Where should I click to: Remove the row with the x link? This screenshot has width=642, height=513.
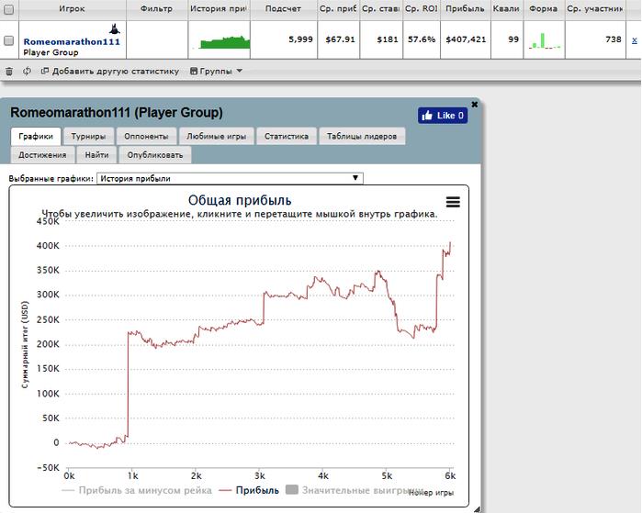[635, 39]
